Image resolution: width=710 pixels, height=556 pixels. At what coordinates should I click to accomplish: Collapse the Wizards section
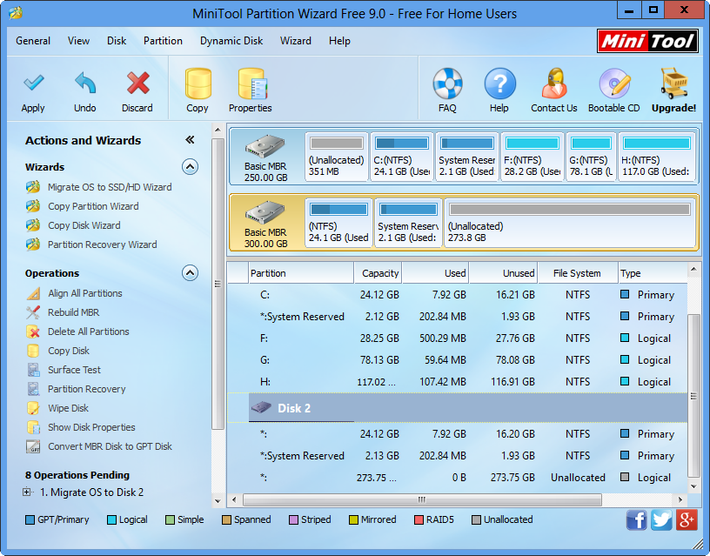point(191,167)
